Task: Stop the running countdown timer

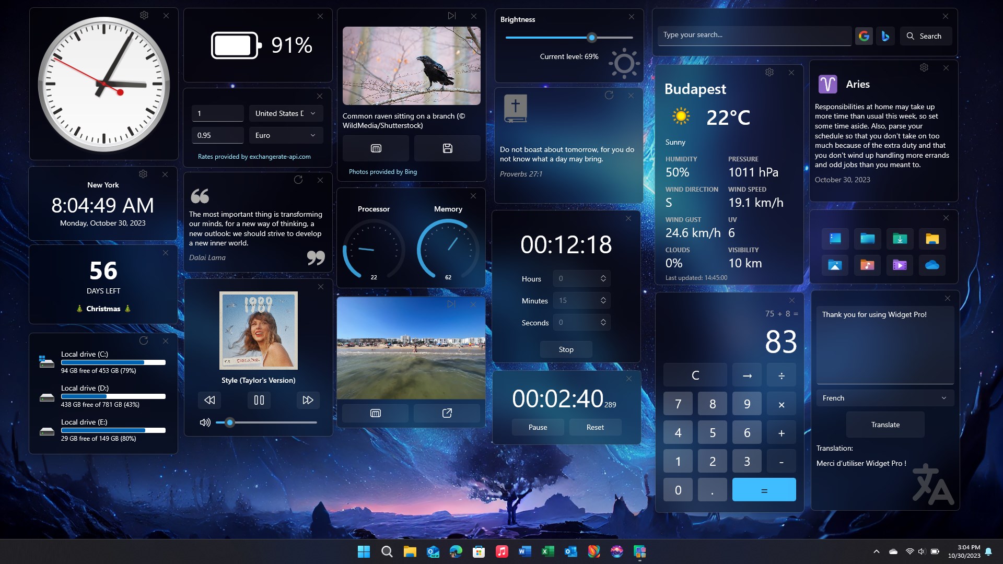Action: pyautogui.click(x=566, y=349)
